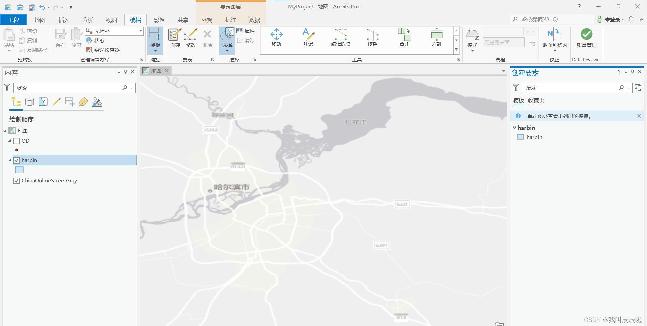
Task: Show List By Labeling view
Action: (84, 102)
